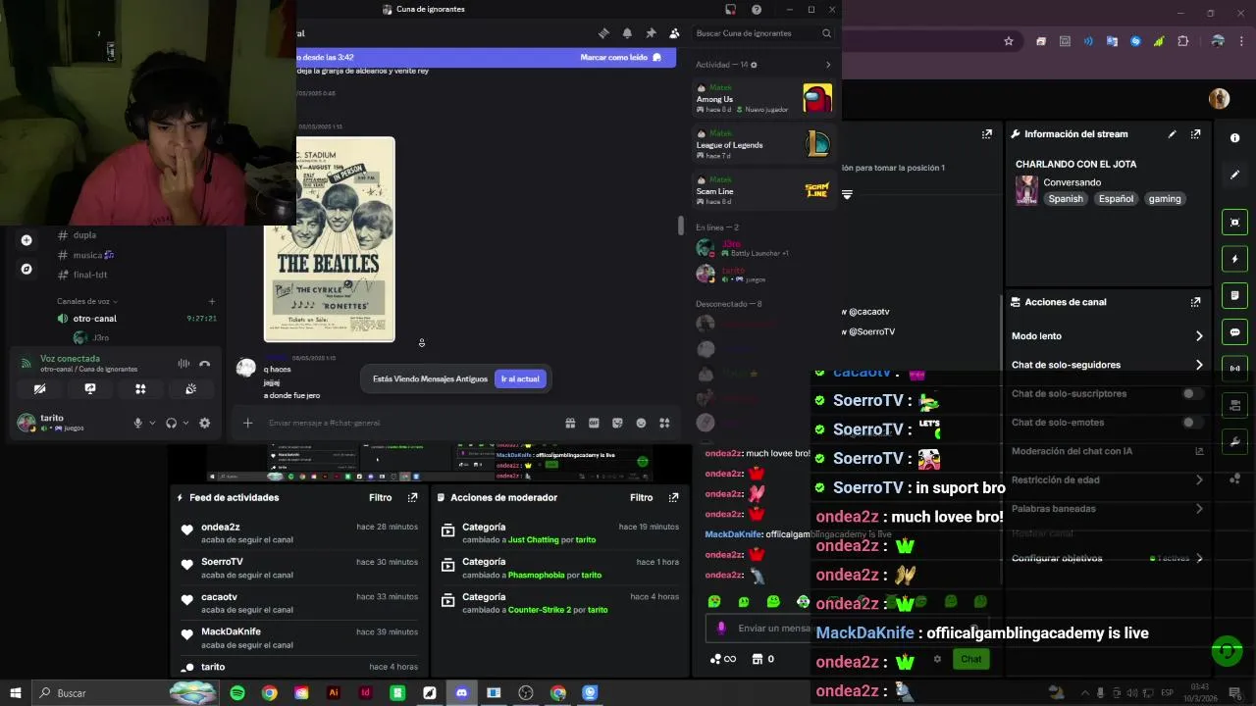Turn on camera in Discord voice panel
This screenshot has width=1256, height=706.
click(x=39, y=389)
